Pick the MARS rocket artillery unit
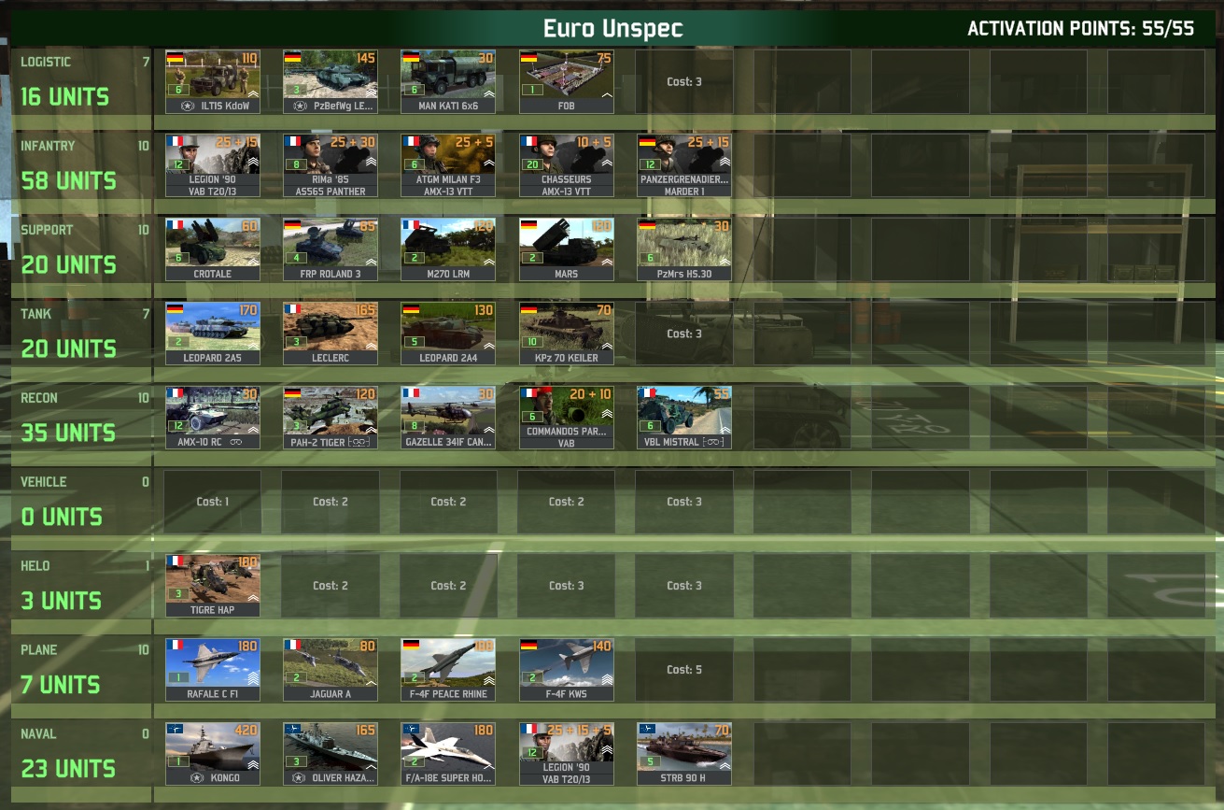 [x=566, y=248]
